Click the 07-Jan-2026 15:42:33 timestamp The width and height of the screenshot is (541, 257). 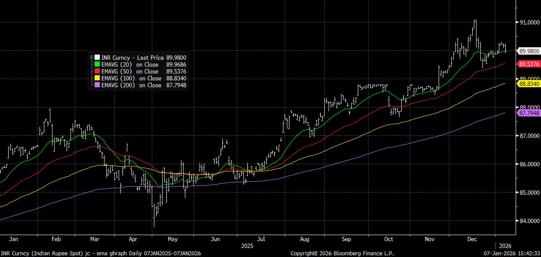pyautogui.click(x=512, y=254)
